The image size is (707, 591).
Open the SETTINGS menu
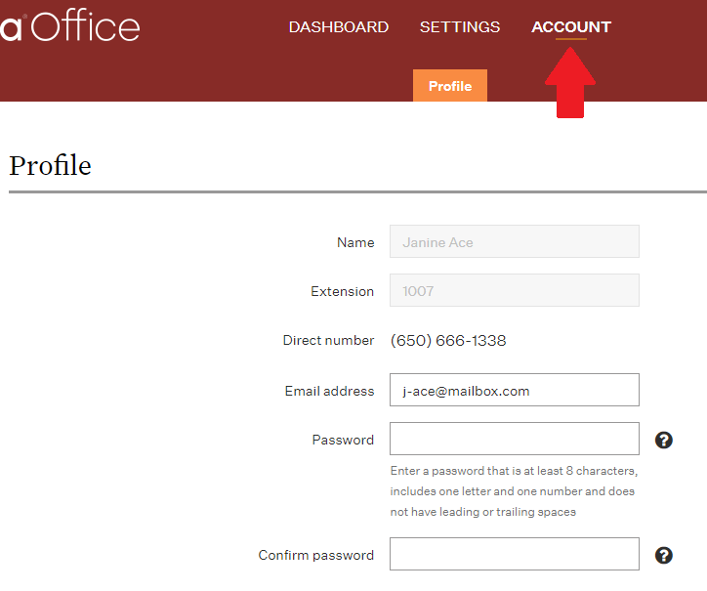[x=460, y=27]
